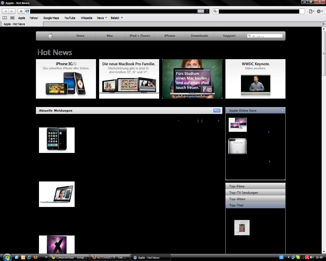Open the WWDC Keynote video banner
Image resolution: width=326 pixels, height=261 pixels.
coord(255,79)
